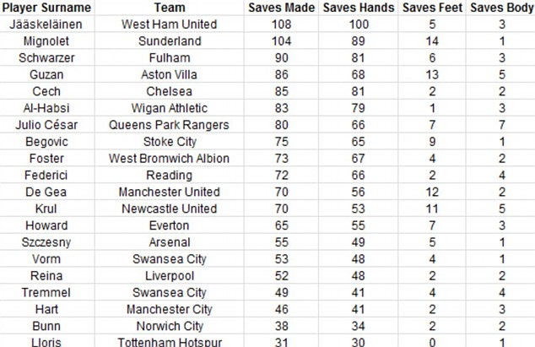Click the Cech surname cell
Screen dimensions: 535x347
coord(46,91)
